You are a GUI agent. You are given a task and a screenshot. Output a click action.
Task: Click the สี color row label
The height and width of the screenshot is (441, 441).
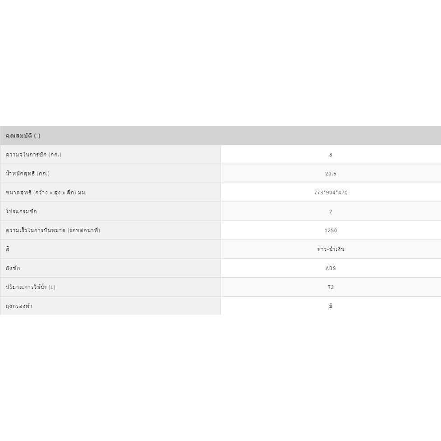point(8,249)
